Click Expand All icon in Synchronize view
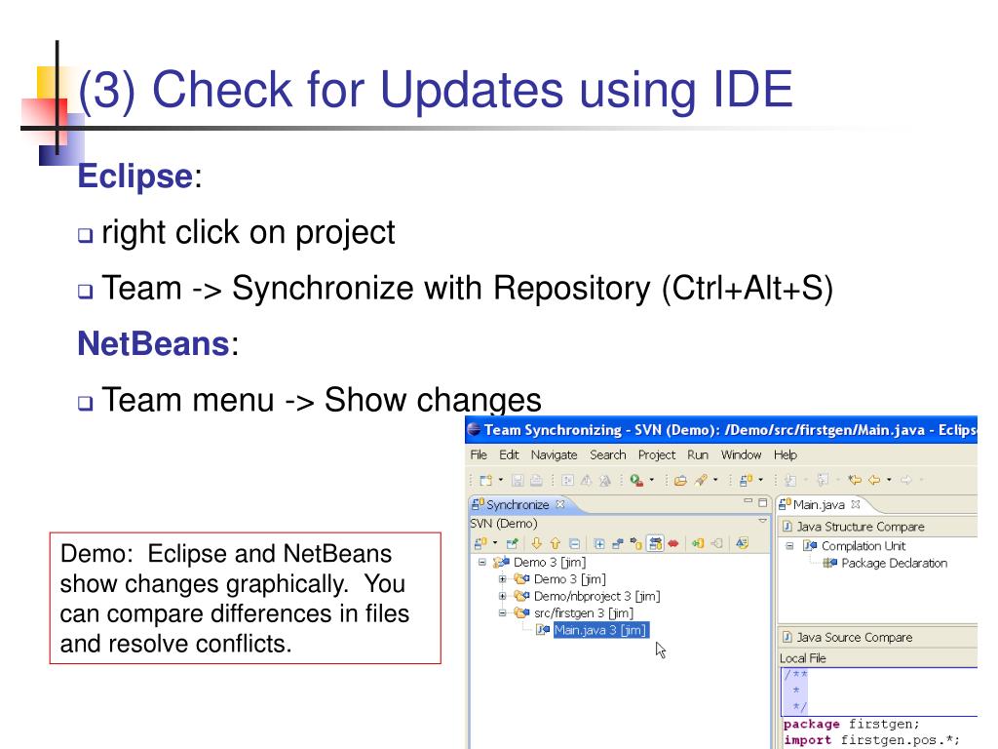 599,544
